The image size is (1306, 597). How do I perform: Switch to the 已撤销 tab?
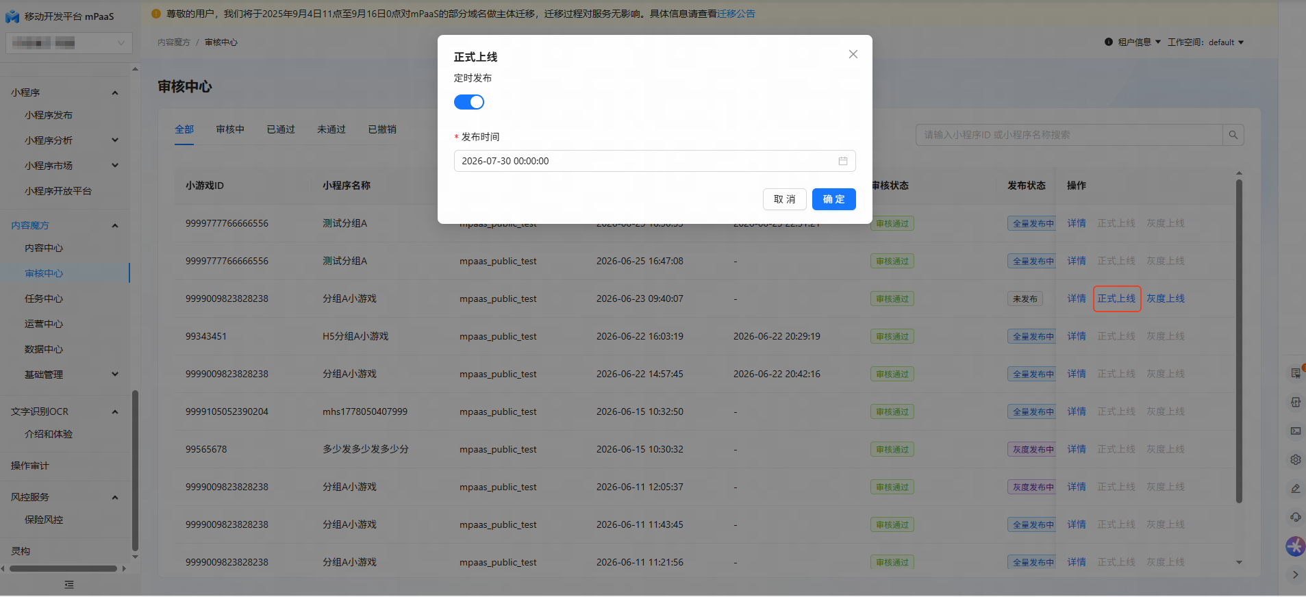(x=382, y=129)
